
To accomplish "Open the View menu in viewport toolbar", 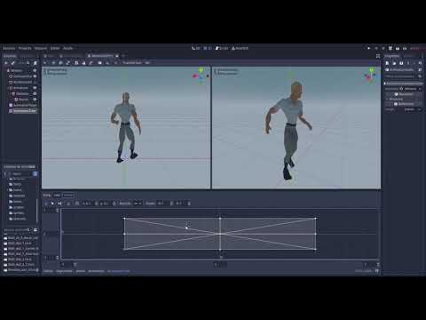I will pos(147,63).
